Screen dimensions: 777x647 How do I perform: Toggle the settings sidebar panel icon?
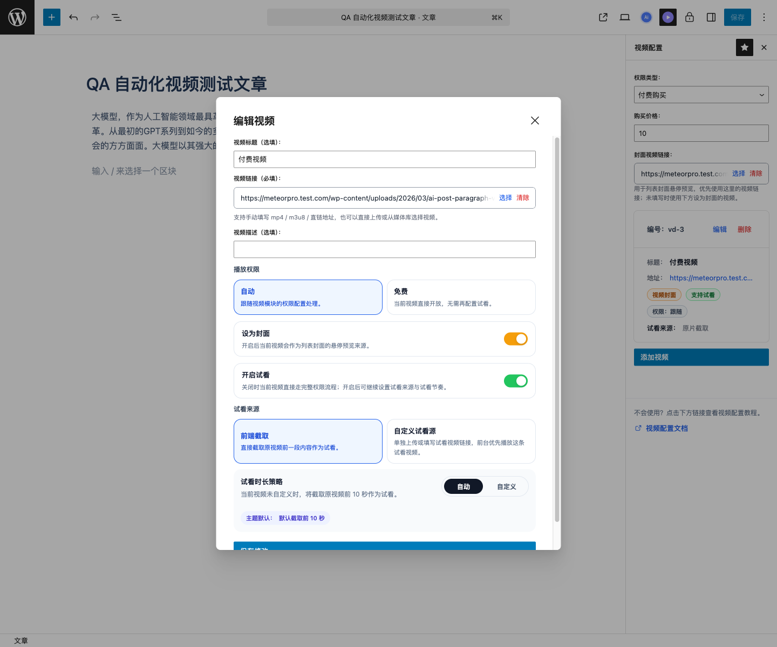click(x=711, y=17)
